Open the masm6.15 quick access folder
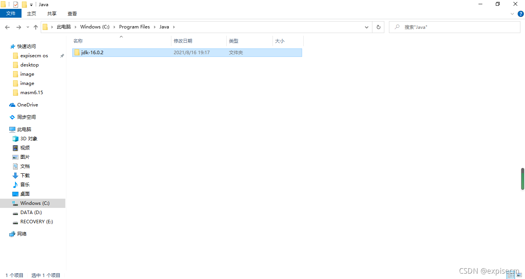 pyautogui.click(x=32, y=93)
